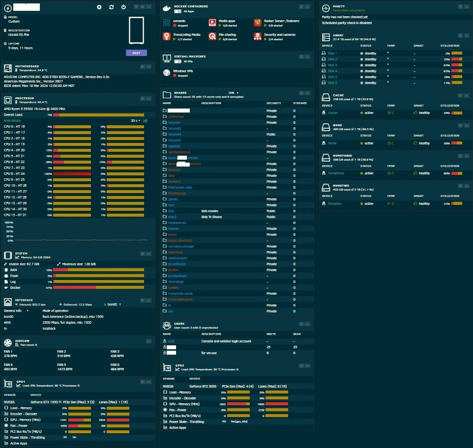The height and width of the screenshot is (448, 473).
Task: Open the Security and cameras folder icon
Action: [258, 36]
